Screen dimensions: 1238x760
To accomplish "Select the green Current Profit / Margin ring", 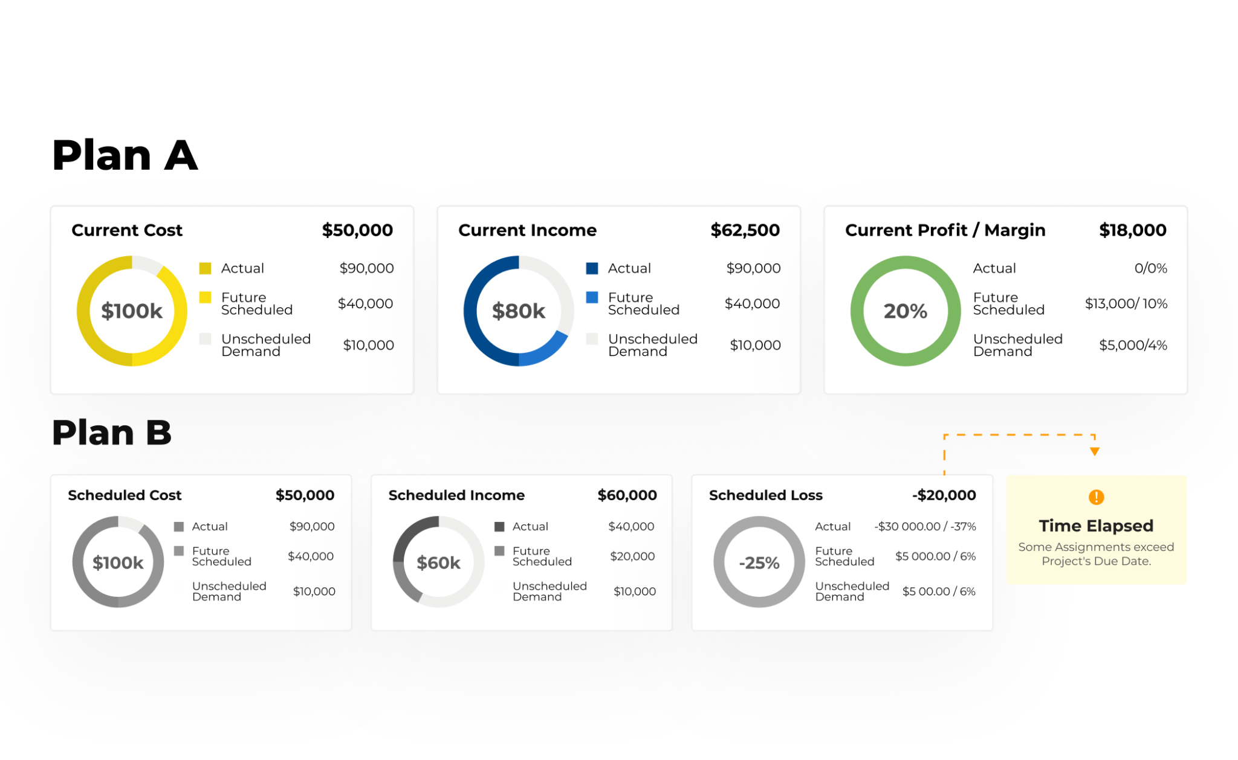I will pos(905,311).
